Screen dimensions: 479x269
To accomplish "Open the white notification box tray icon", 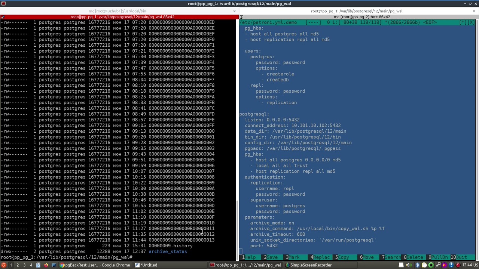I will (401, 265).
